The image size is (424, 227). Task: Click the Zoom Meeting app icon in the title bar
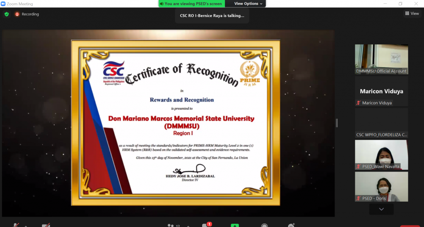tap(3, 4)
